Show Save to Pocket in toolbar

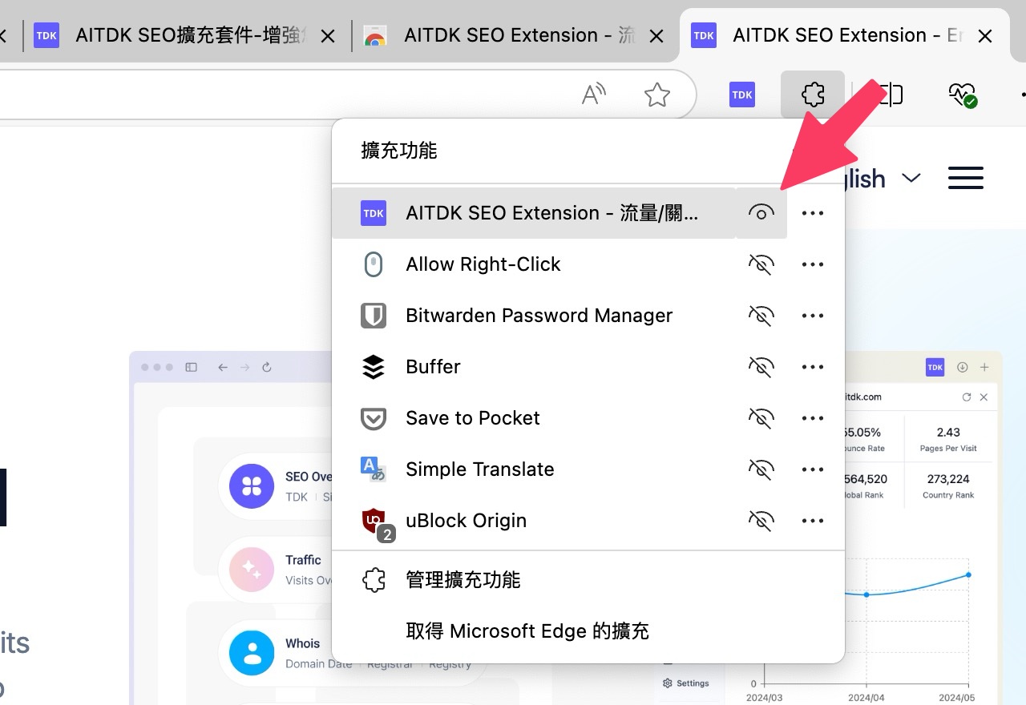(761, 418)
